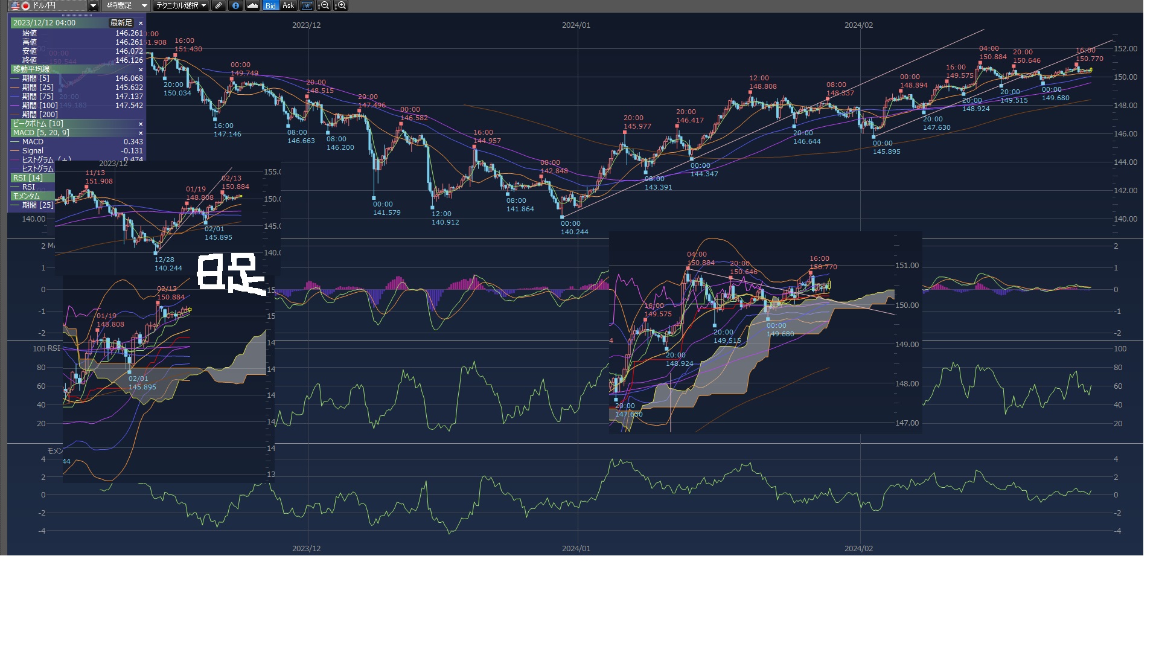Click the blue info icon
1159x652 pixels.
click(235, 5)
